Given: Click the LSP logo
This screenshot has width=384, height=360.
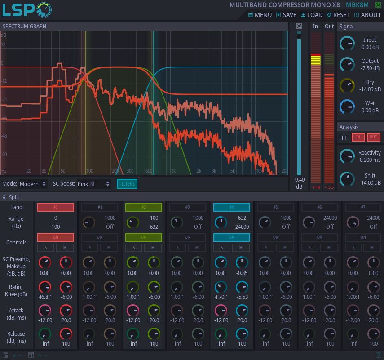Looking at the screenshot, I should tap(26, 10).
